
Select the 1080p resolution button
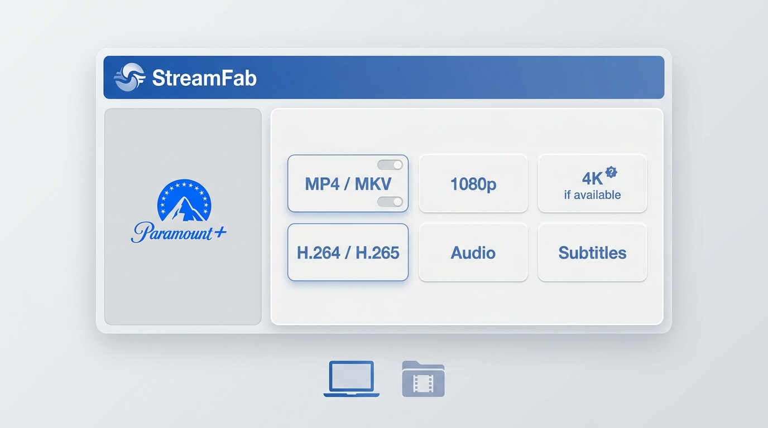pyautogui.click(x=473, y=183)
